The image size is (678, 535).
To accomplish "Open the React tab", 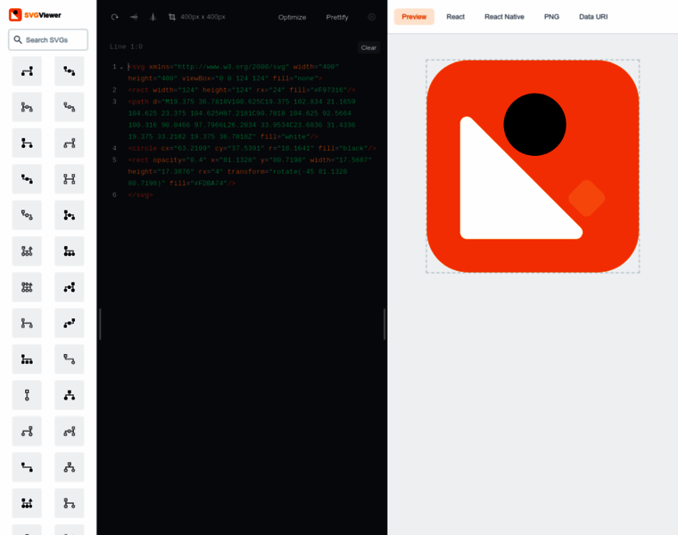I will coord(455,17).
